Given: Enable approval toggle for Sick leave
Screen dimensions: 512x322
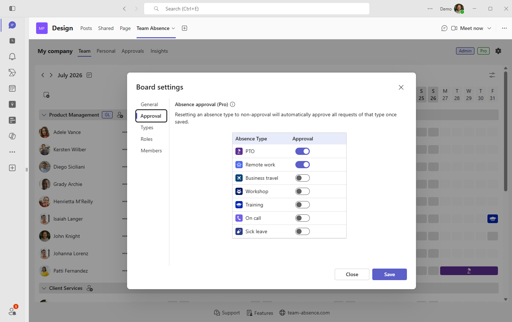Looking at the screenshot, I should (303, 231).
